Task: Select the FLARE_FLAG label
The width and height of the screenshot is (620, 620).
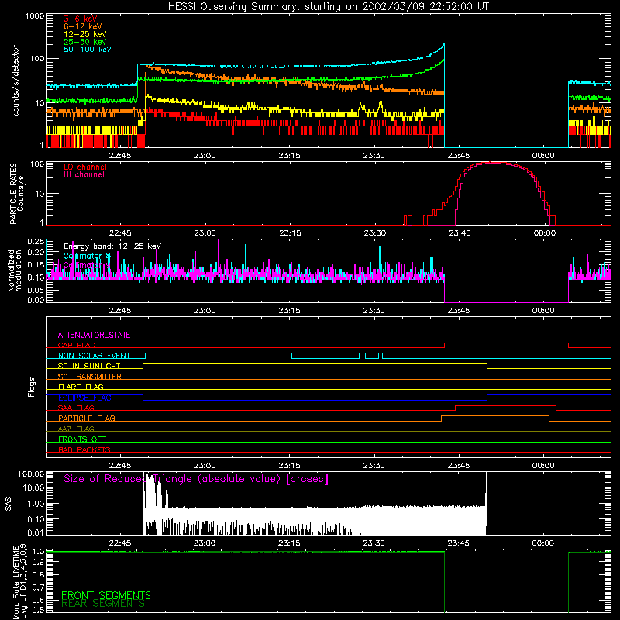Action: pos(81,387)
